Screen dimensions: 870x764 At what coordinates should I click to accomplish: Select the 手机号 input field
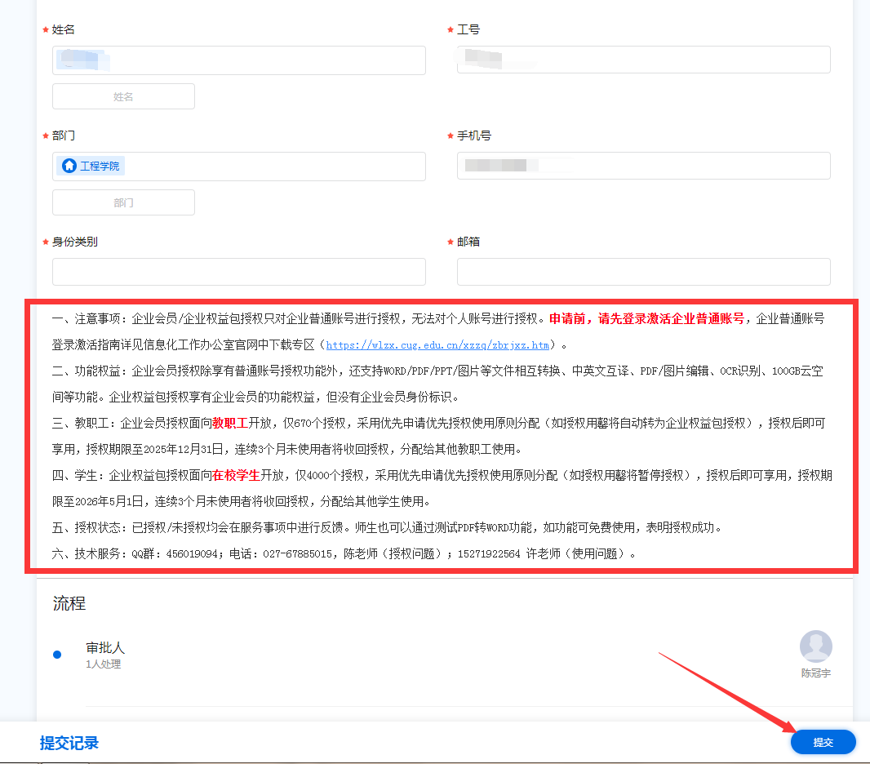pos(643,166)
